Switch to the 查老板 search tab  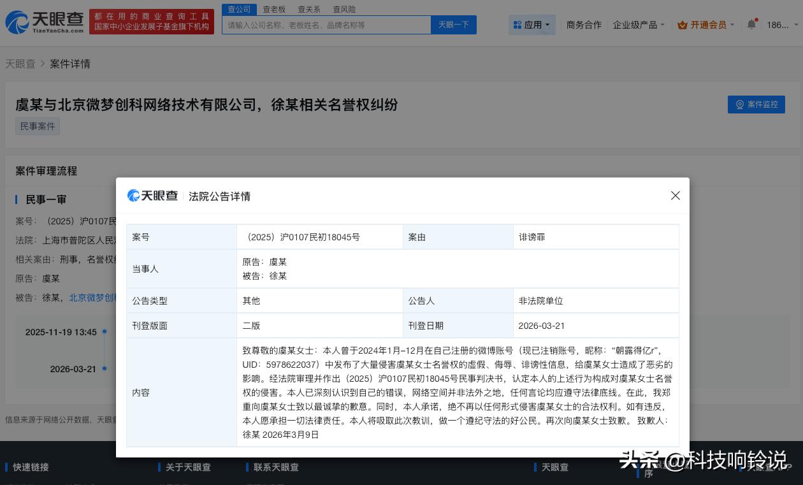pos(274,9)
